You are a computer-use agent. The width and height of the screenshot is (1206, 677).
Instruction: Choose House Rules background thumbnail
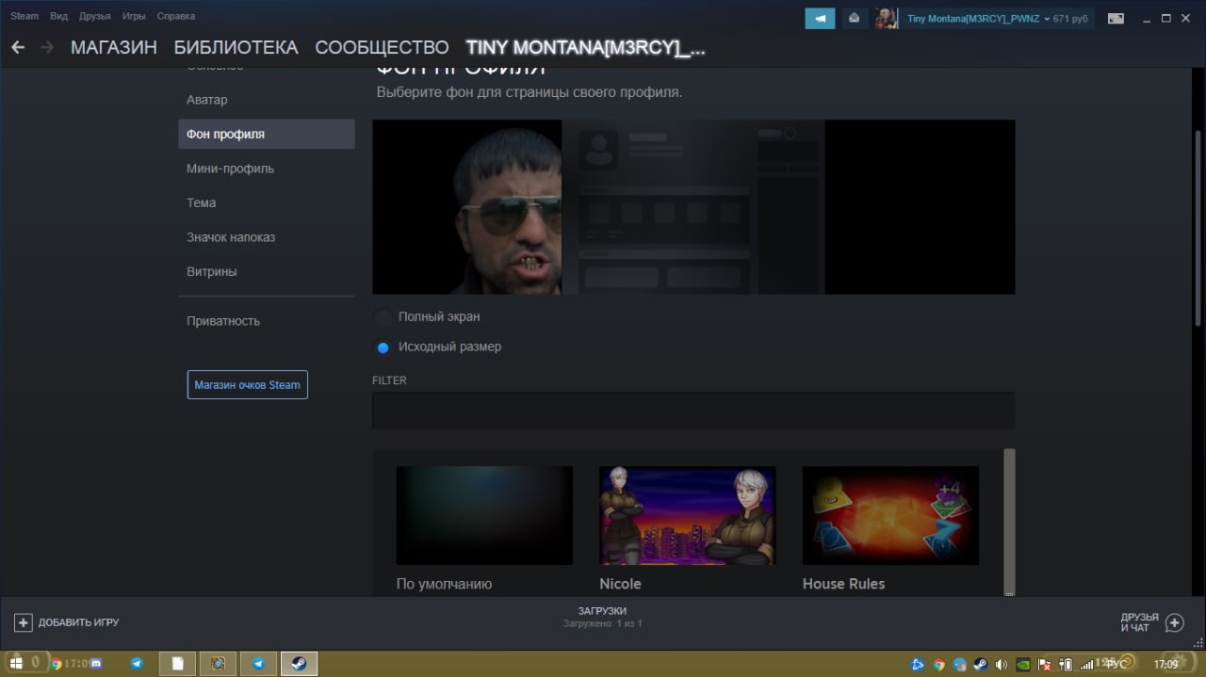(890, 515)
